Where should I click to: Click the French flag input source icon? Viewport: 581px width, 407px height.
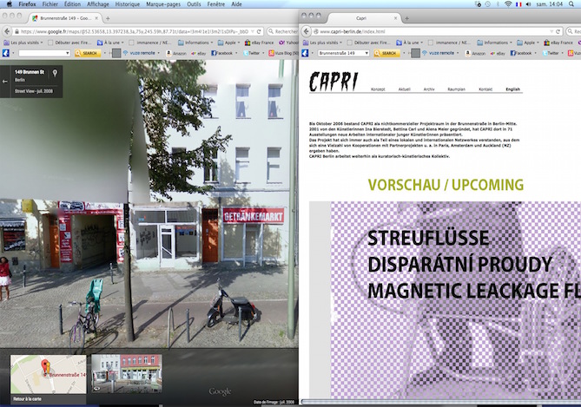(518, 4)
